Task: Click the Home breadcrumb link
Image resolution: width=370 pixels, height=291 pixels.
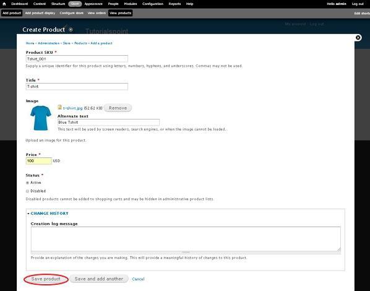Action: 30,43
